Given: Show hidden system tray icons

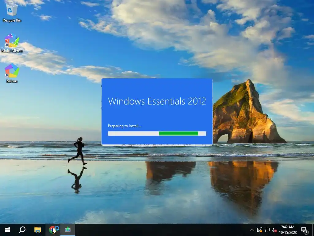Looking at the screenshot, I should [252, 230].
